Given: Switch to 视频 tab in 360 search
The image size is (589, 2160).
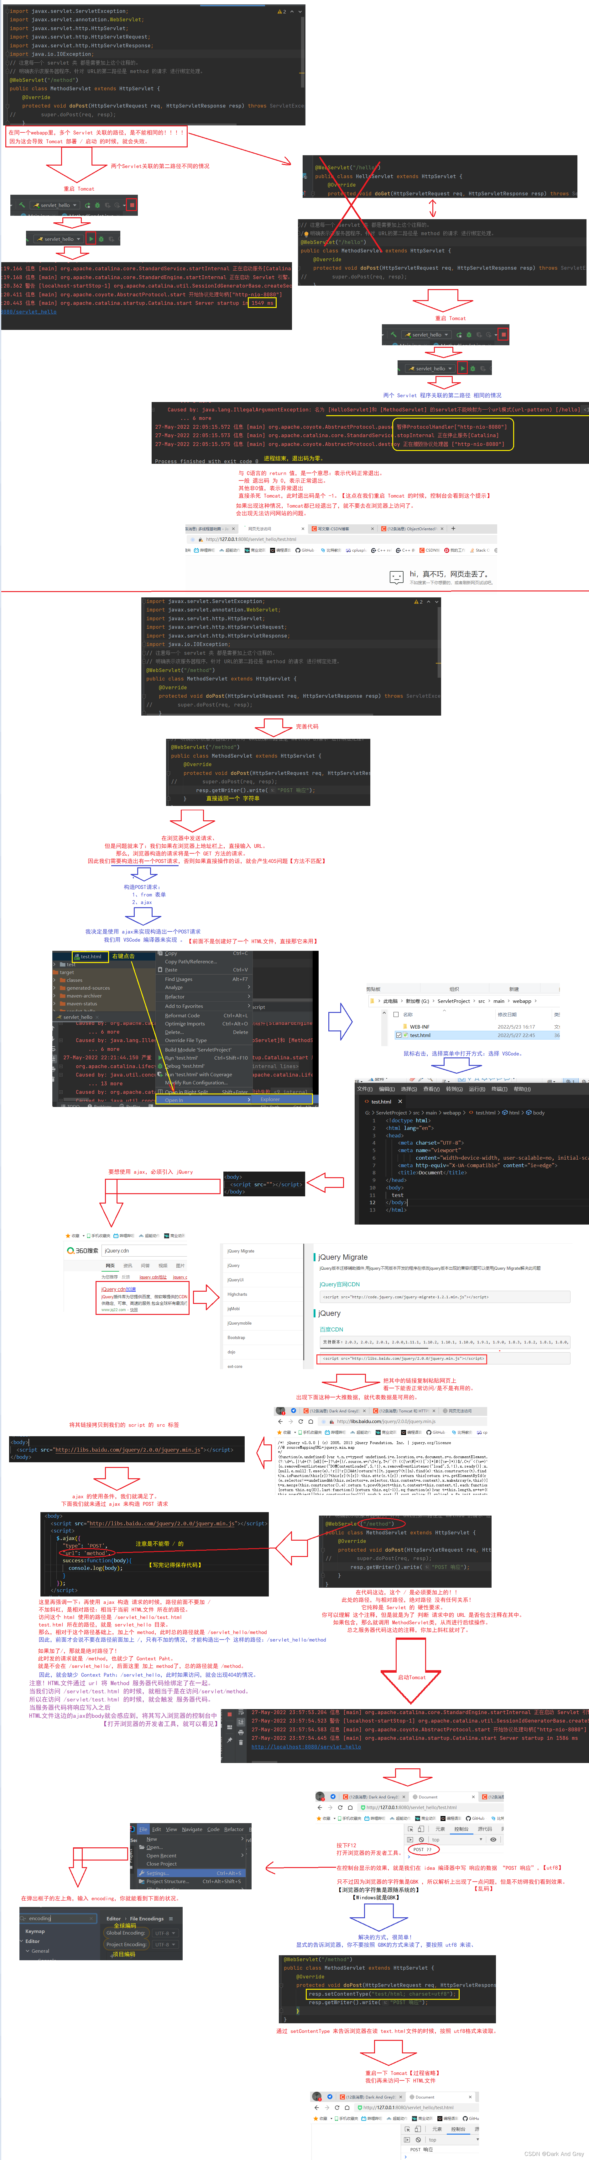Looking at the screenshot, I should pyautogui.click(x=163, y=1265).
